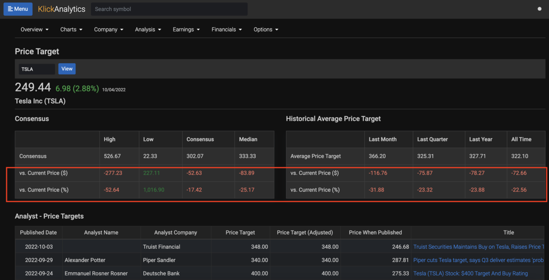This screenshot has height=280, width=549.
Task: Open the Truist Securities Maintains Buy link
Action: (x=479, y=247)
